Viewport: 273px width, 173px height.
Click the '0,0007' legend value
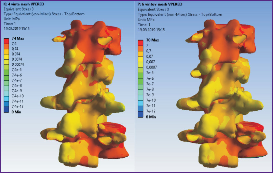tap(153, 67)
